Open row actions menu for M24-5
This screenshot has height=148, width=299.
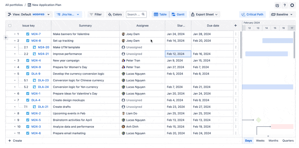236,120
